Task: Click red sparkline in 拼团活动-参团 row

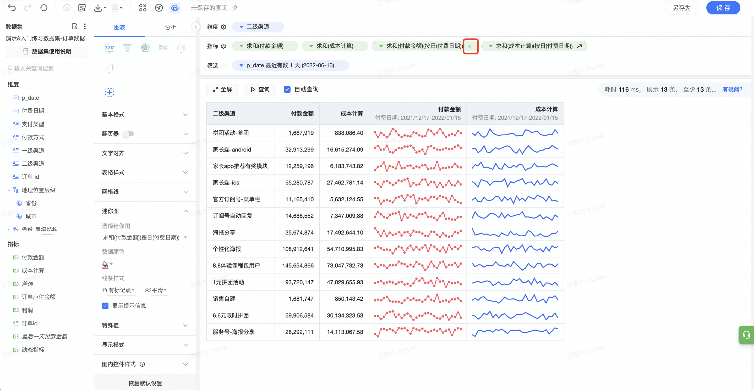Action: (x=418, y=133)
